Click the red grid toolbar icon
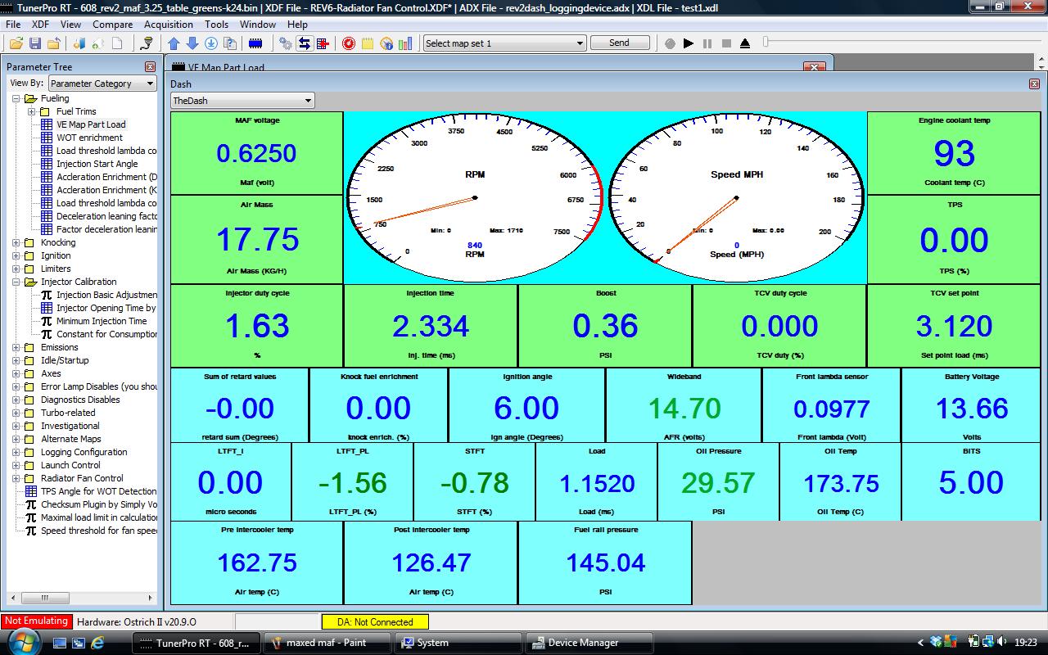This screenshot has height=655, width=1048. coord(323,43)
